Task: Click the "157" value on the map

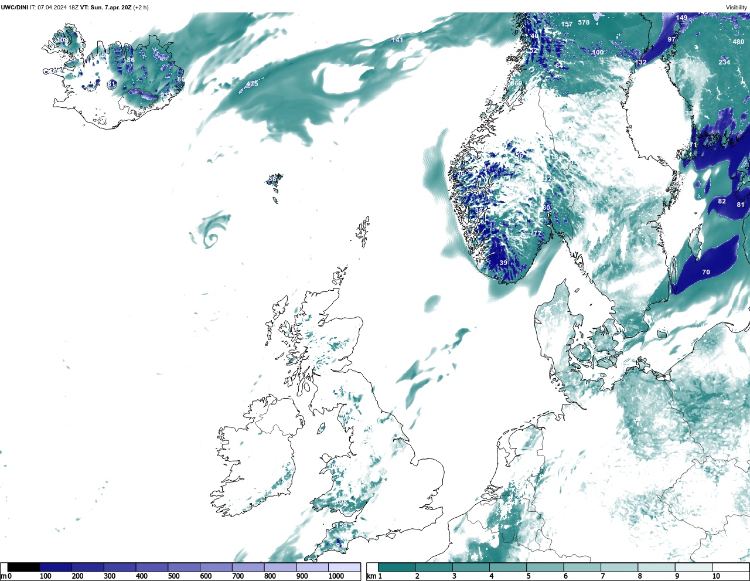Action: tap(567, 24)
